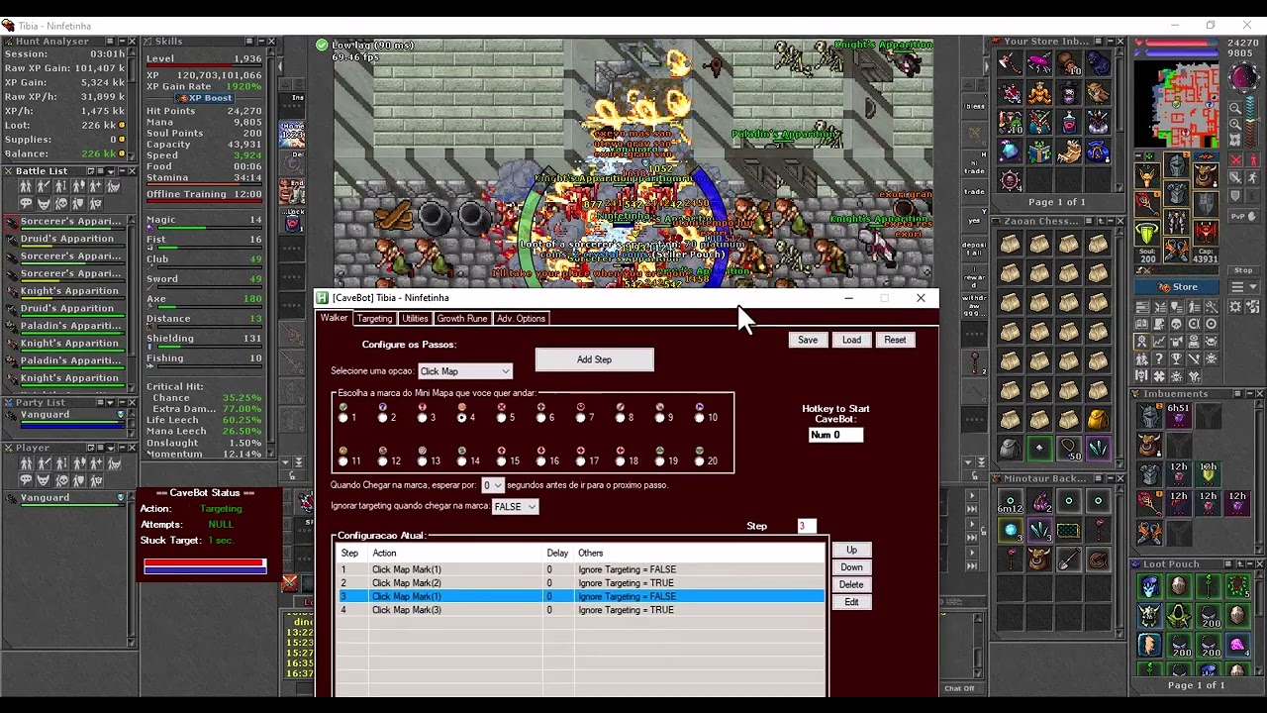Click the minimap zoom in magnifier
Image resolution: width=1267 pixels, height=713 pixels.
click(1235, 124)
